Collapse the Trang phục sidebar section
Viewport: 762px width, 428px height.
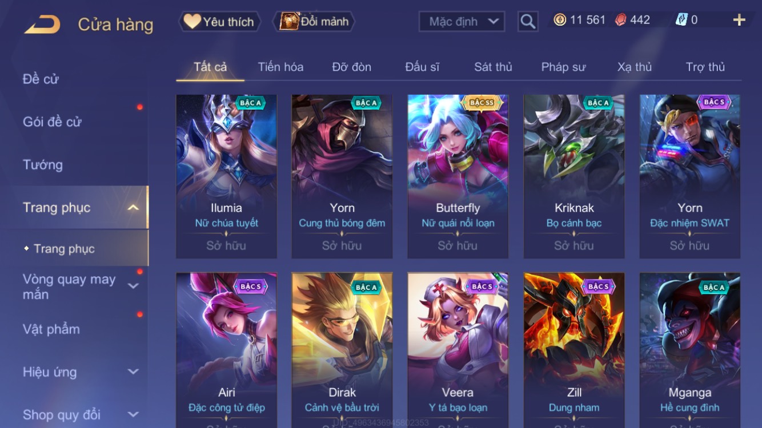[133, 208]
